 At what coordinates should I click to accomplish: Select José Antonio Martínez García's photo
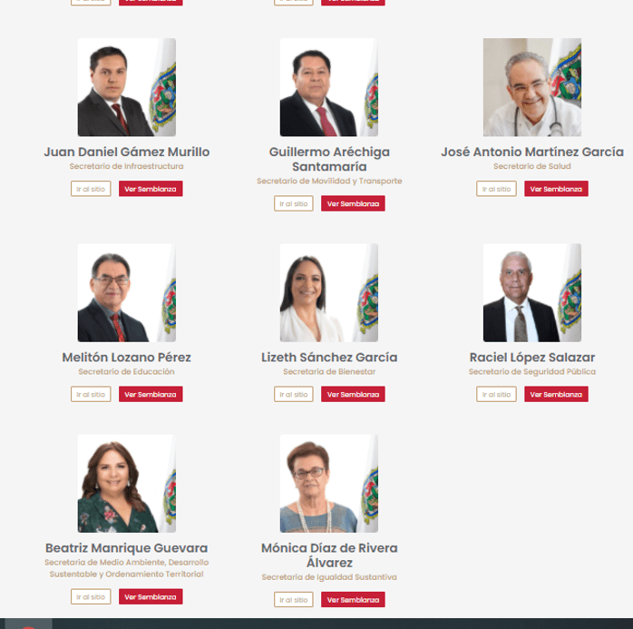(532, 87)
